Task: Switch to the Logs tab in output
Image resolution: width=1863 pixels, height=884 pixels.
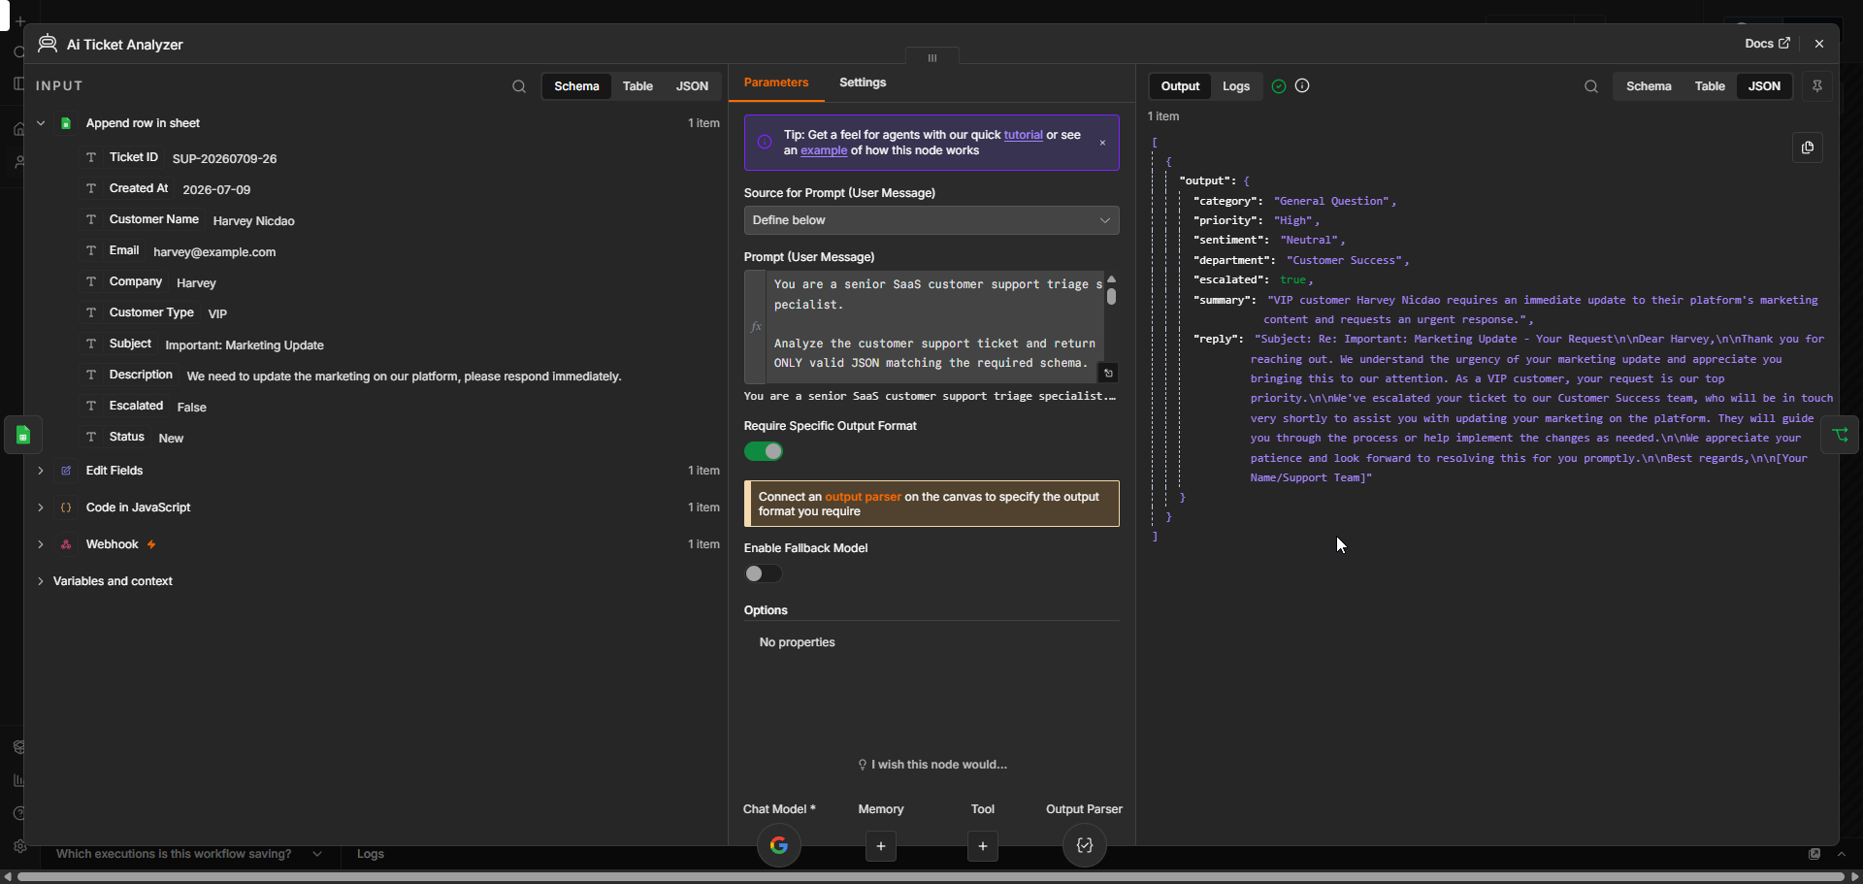Action: click(x=1236, y=86)
